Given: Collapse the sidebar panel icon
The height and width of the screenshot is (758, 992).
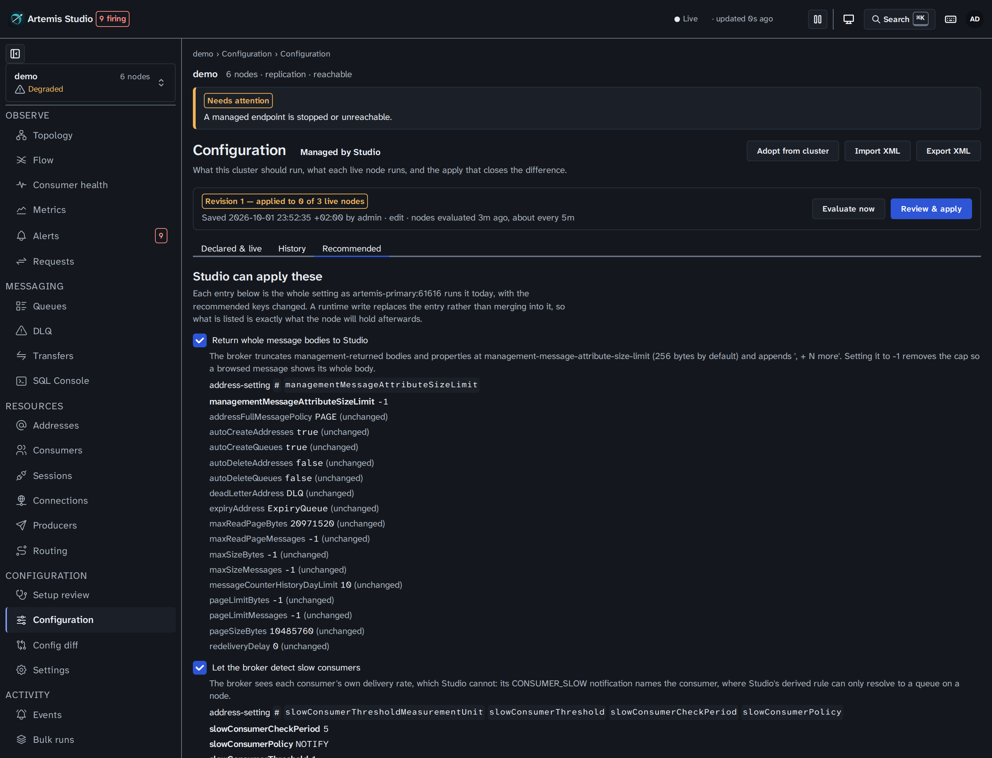Looking at the screenshot, I should [15, 54].
